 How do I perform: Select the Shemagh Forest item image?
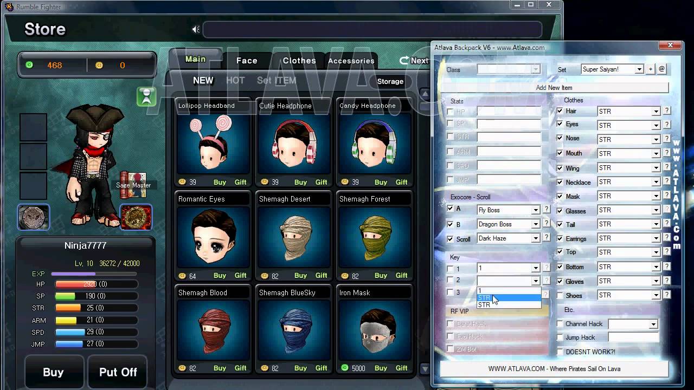[374, 237]
